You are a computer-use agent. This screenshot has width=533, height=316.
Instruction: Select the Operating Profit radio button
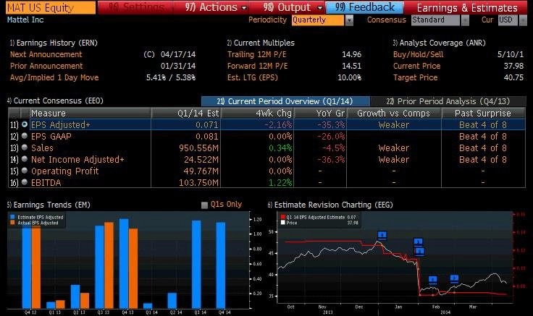click(25, 171)
